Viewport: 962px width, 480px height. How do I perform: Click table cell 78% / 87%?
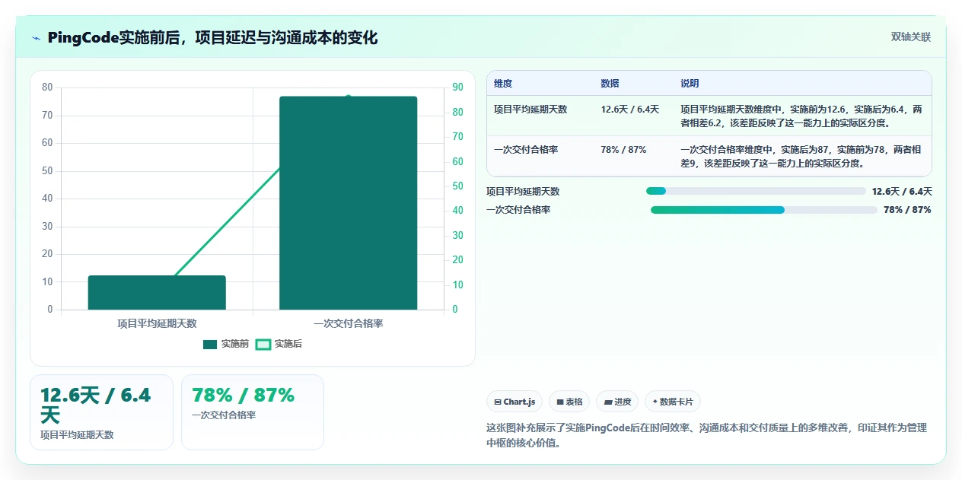tap(623, 150)
